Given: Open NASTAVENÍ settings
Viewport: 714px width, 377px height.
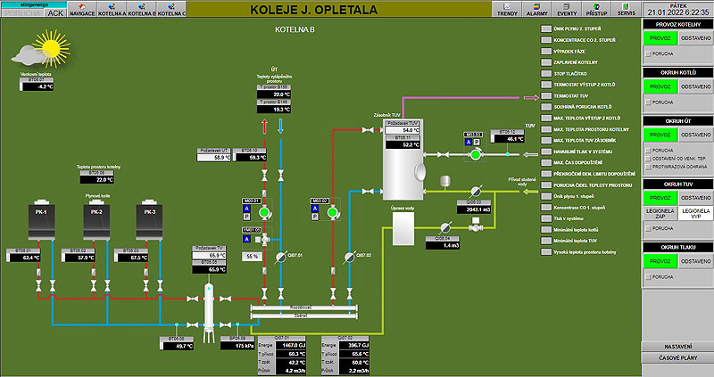Looking at the screenshot, I should click(678, 347).
